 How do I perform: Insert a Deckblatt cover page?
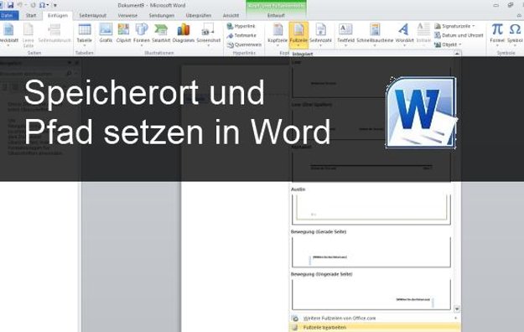(8, 35)
